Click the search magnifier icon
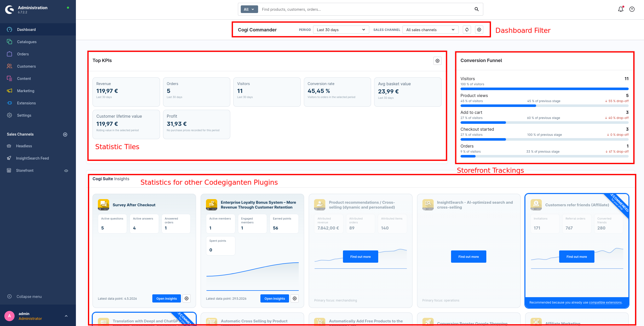Viewport: 644px width, 326px height. pyautogui.click(x=477, y=9)
